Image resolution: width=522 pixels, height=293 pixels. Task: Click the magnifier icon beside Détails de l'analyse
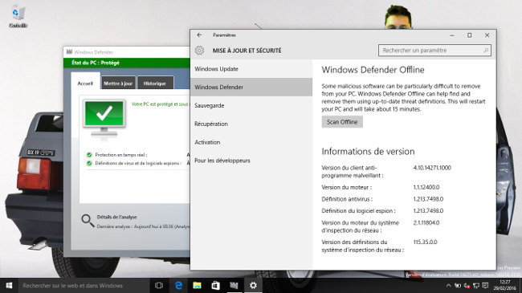coord(88,221)
